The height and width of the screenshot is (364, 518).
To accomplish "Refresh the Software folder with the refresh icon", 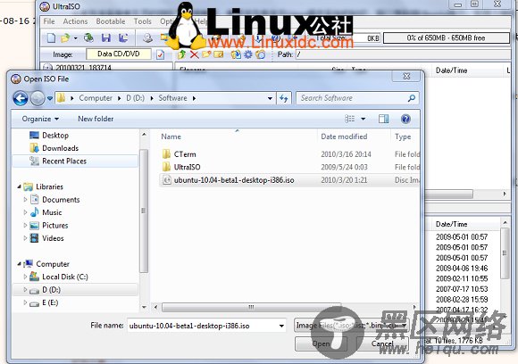I will pyautogui.click(x=284, y=98).
